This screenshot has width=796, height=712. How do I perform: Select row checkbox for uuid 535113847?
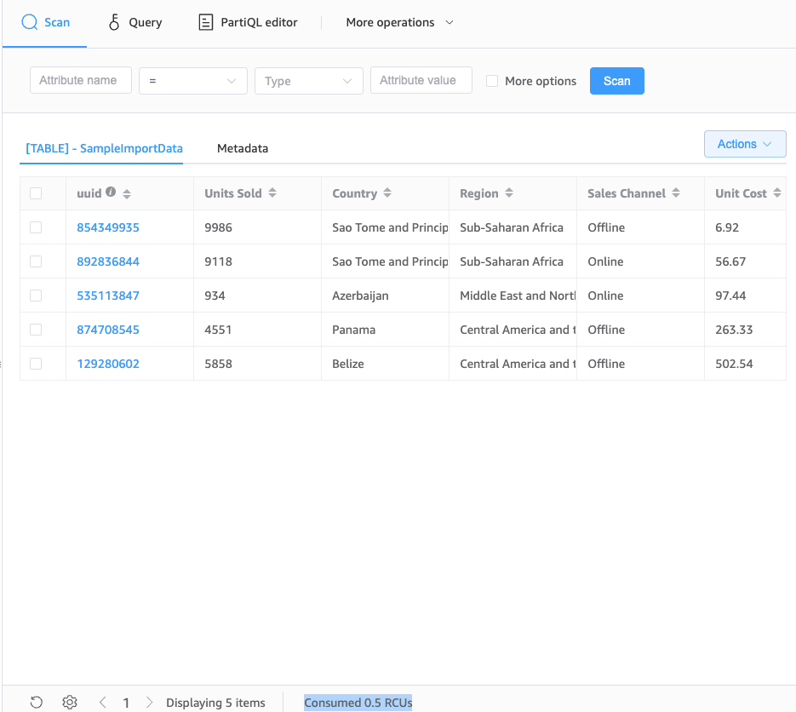[36, 296]
